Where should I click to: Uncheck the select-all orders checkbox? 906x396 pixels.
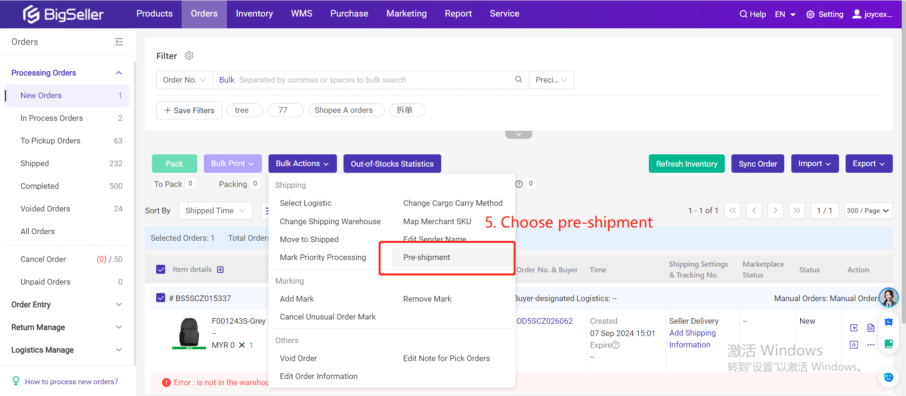click(161, 270)
